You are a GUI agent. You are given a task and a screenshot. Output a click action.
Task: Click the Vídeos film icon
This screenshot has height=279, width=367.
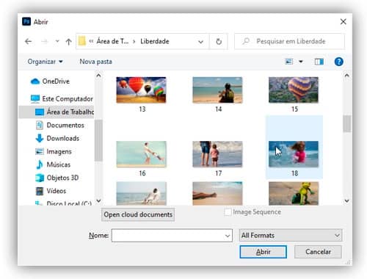(x=40, y=191)
